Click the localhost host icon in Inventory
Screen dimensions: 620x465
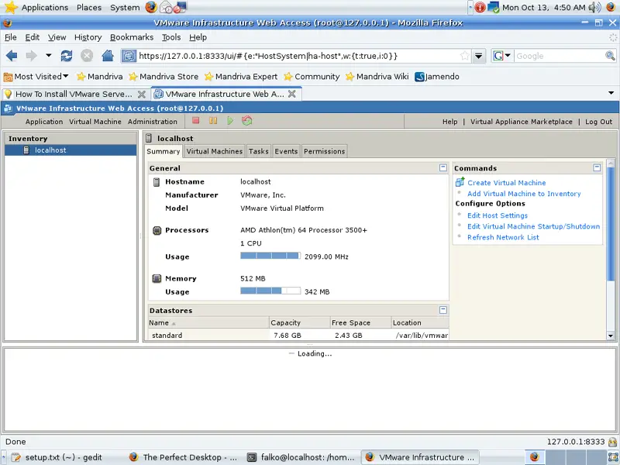coord(26,150)
